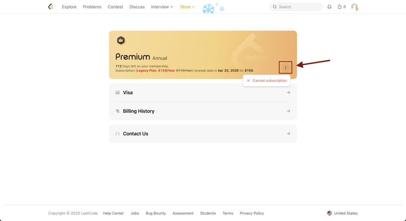Open the Help Center footer link

113,213
